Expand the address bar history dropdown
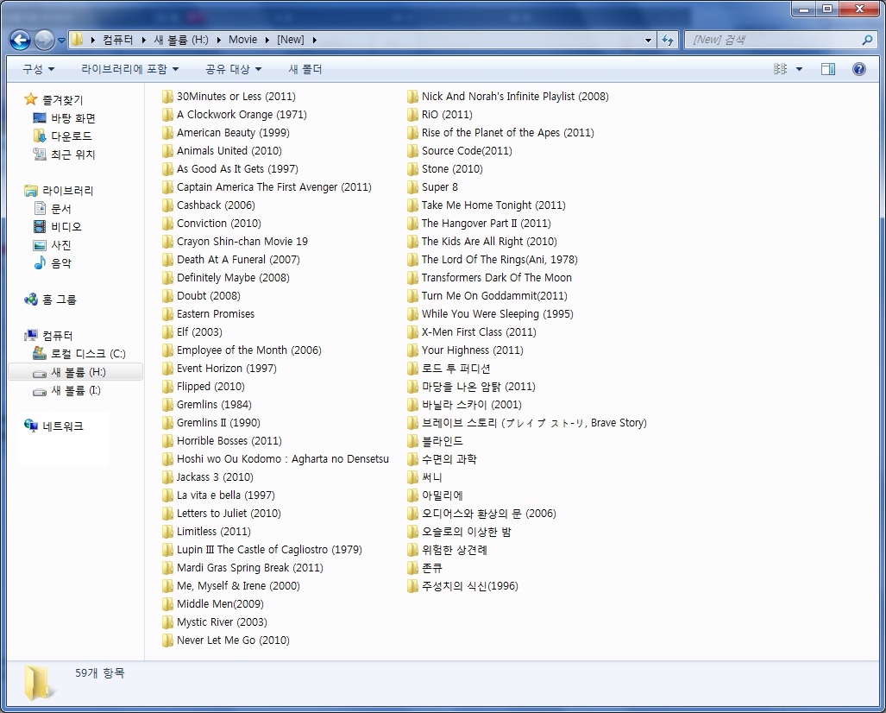 click(x=648, y=40)
